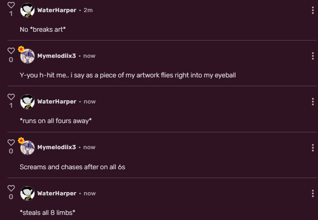Open three-dot menu on "*runs on all fours away*"
This screenshot has width=318, height=220.
tap(313, 102)
